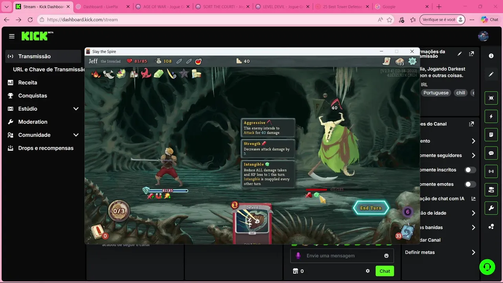View the deck icon showing 33 cards
Viewport: 503px width, 283px height.
[400, 61]
